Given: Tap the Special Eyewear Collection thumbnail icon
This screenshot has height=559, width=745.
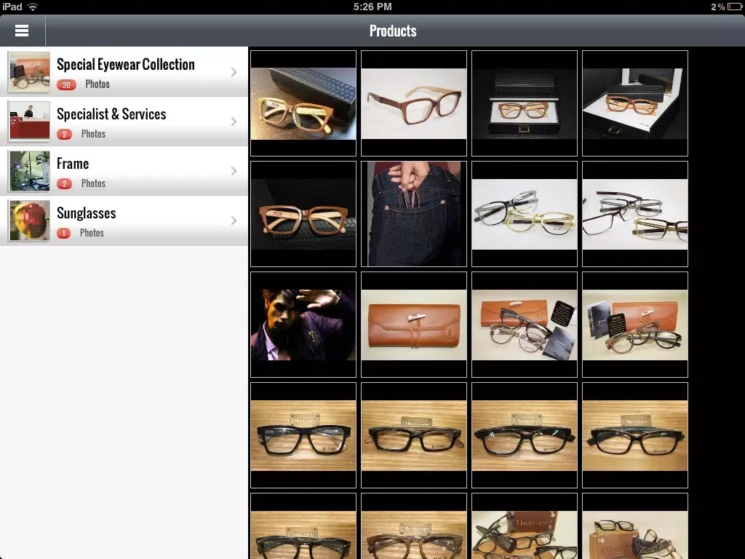Looking at the screenshot, I should [29, 72].
